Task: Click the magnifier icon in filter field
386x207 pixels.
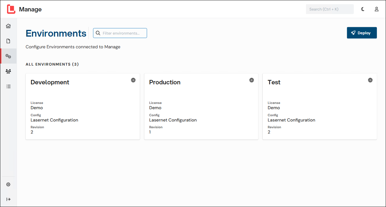Action: tap(98, 33)
